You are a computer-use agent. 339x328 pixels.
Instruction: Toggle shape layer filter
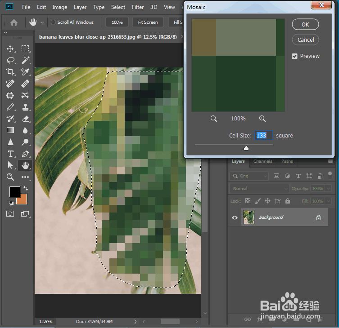tap(309, 176)
